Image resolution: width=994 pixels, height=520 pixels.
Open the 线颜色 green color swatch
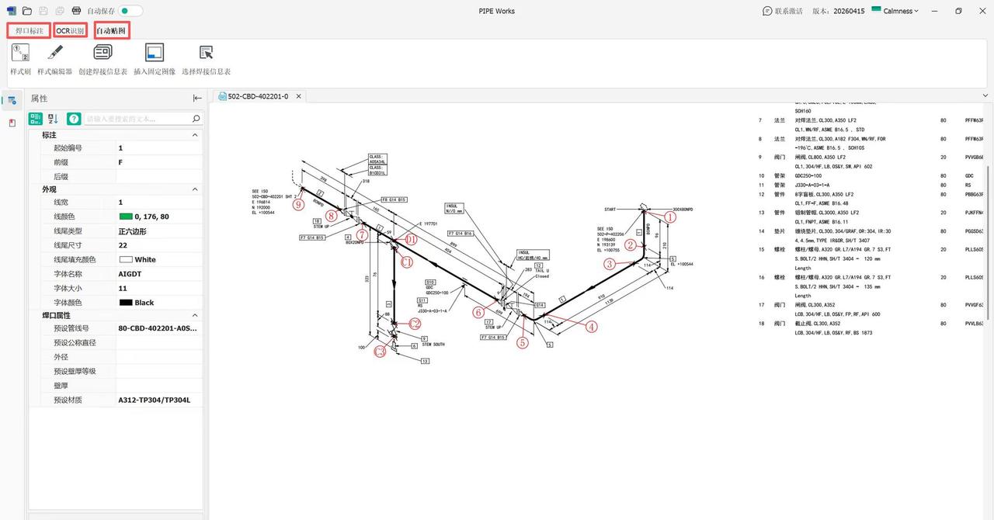tap(126, 217)
